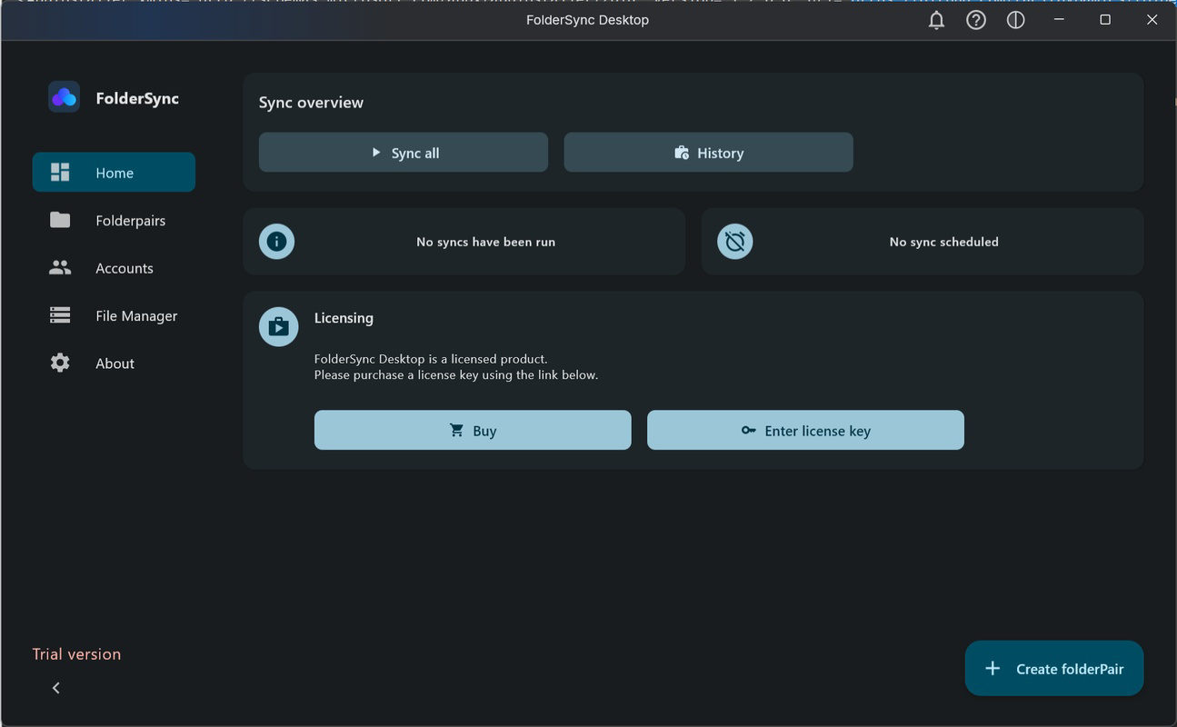Open notifications bell in title bar
The width and height of the screenshot is (1177, 727).
pyautogui.click(x=936, y=20)
